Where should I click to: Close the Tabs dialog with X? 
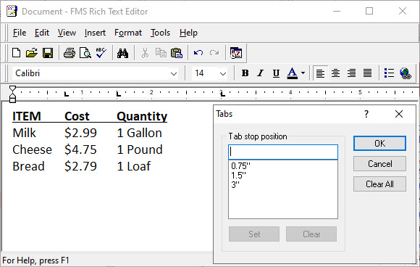tap(399, 114)
